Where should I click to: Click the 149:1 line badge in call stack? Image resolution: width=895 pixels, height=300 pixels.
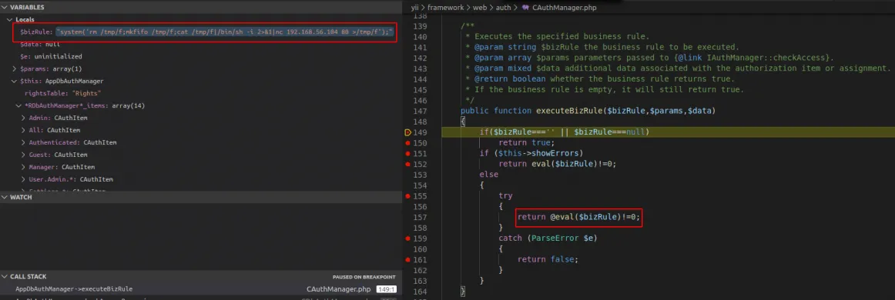[386, 289]
